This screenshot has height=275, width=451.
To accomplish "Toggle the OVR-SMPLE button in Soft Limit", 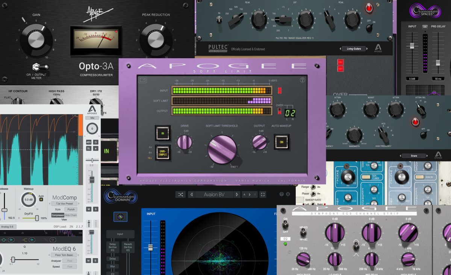I will 163,153.
